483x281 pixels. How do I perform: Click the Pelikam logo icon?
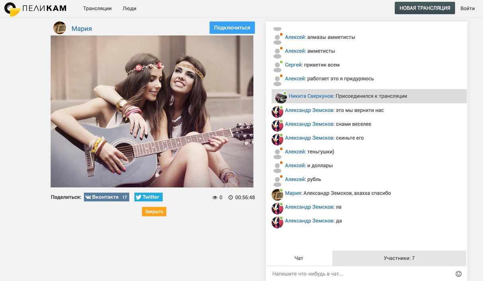(12, 9)
